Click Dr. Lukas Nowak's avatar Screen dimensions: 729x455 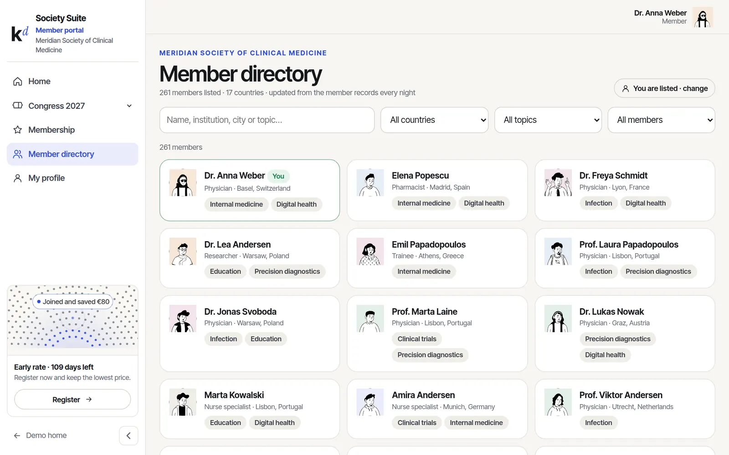click(558, 318)
